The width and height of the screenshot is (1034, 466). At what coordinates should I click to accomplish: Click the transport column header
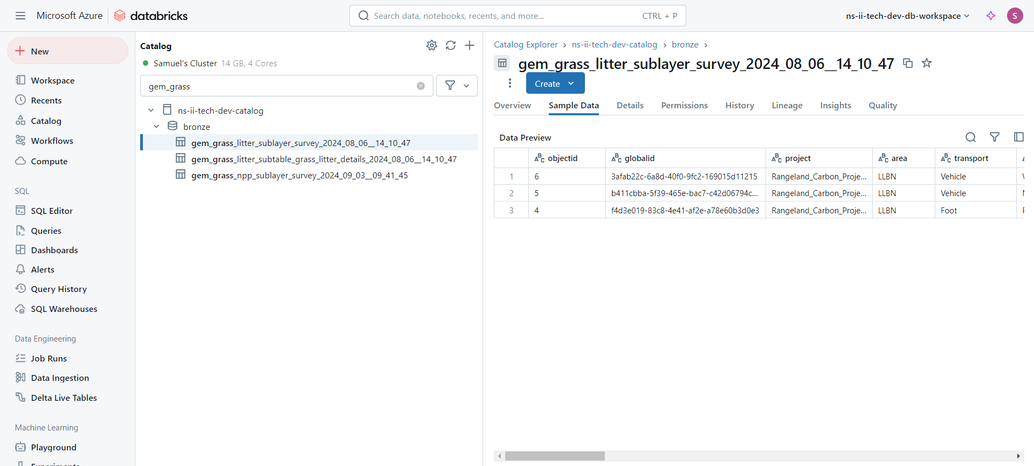click(975, 158)
